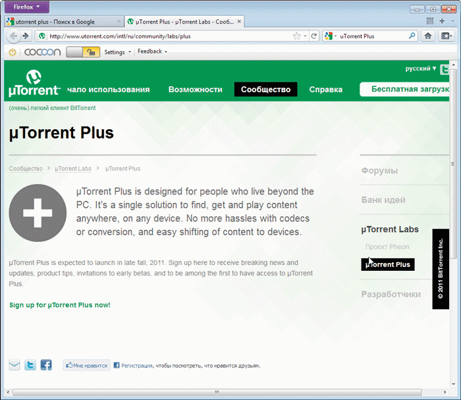
Task: Click the search magnifier icon
Action: coord(412,36)
